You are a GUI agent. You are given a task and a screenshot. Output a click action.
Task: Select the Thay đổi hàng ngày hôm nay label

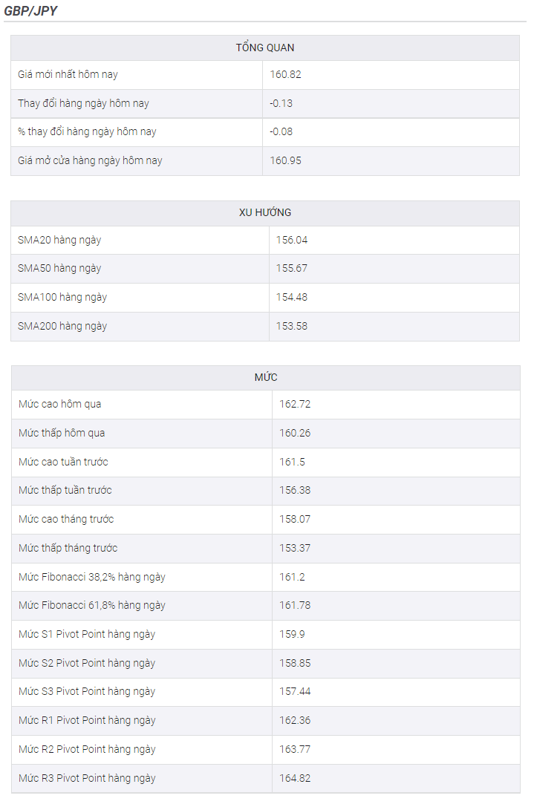[x=83, y=103]
